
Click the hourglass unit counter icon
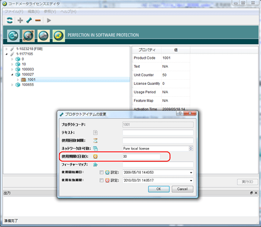[x=96, y=141]
